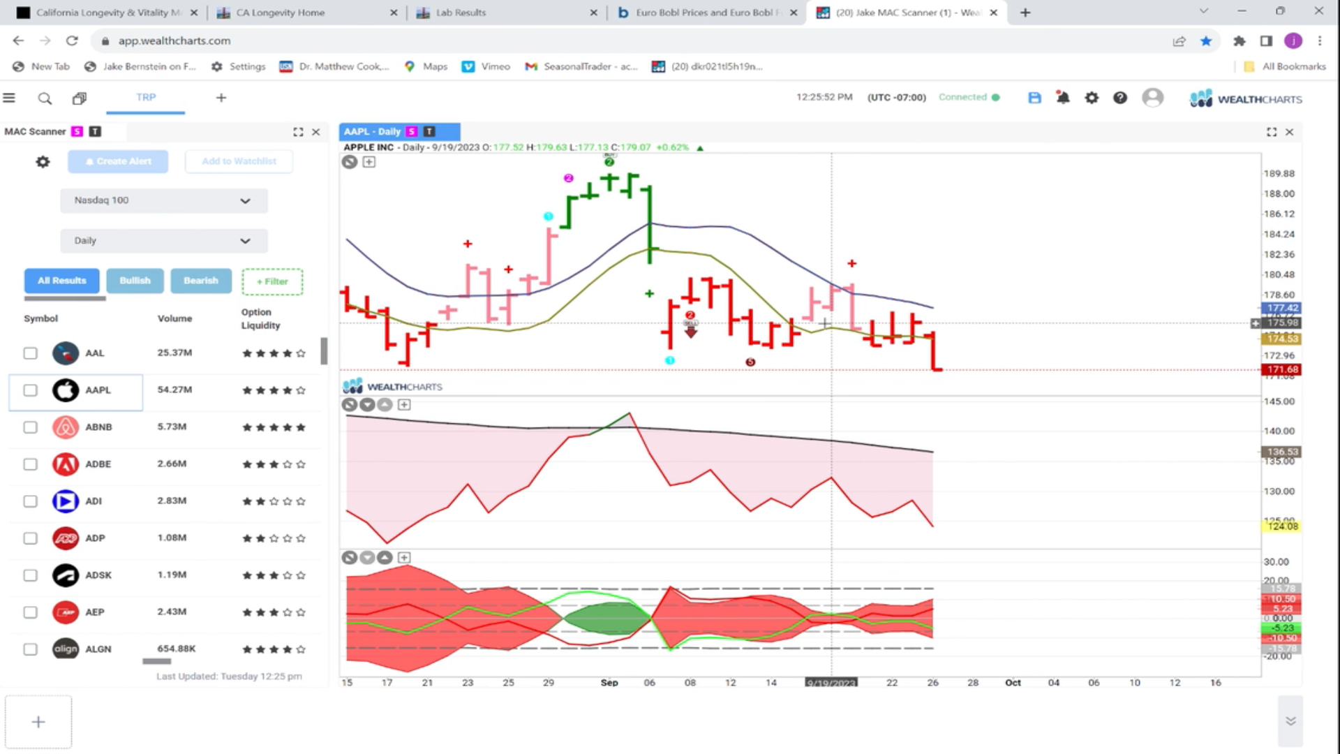Hide the bottom oscillator pane
The image size is (1340, 754).
click(x=350, y=558)
